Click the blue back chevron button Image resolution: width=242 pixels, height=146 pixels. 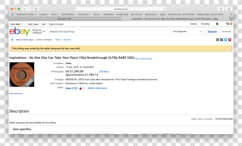[x=12, y=40]
